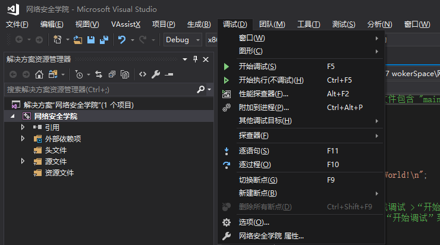The image size is (440, 245).
Task: Click the View Code angle-brackets icon
Action: (x=143, y=74)
